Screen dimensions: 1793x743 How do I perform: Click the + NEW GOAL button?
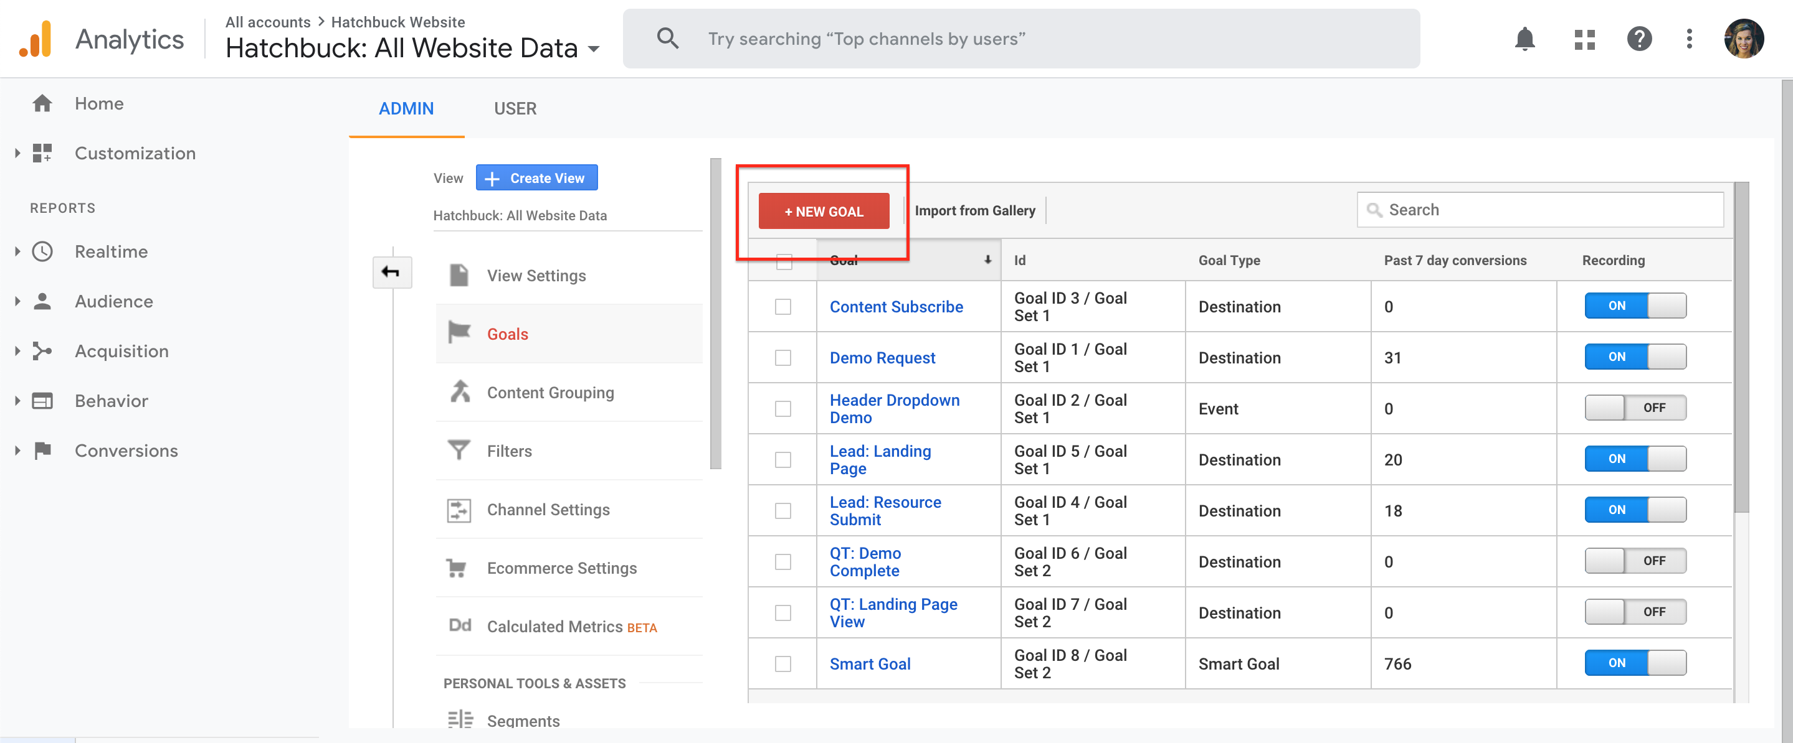click(824, 212)
